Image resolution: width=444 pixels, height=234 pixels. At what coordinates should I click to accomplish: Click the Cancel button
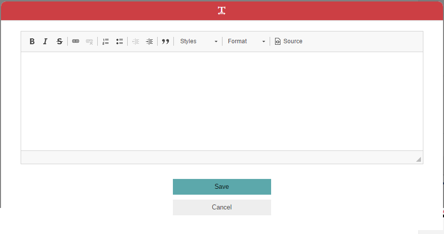click(222, 207)
